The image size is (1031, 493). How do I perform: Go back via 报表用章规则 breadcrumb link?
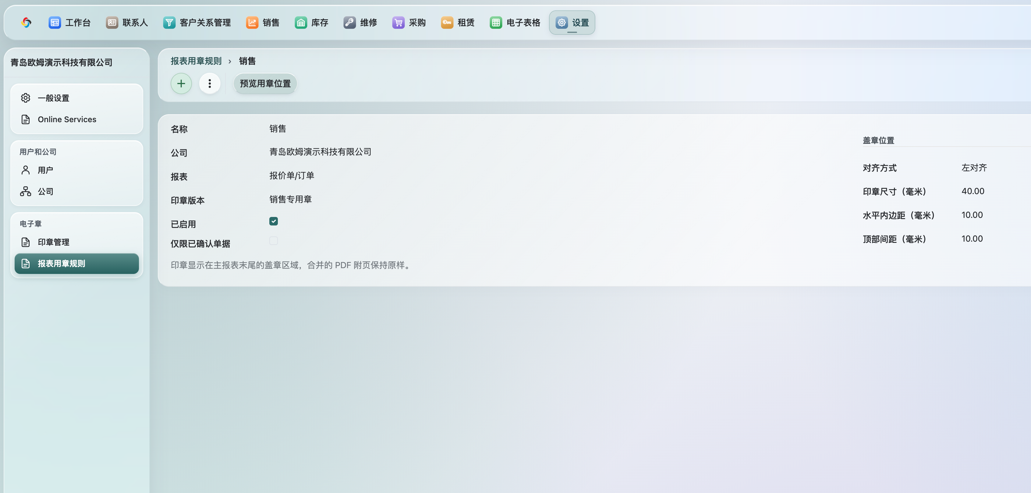[196, 61]
